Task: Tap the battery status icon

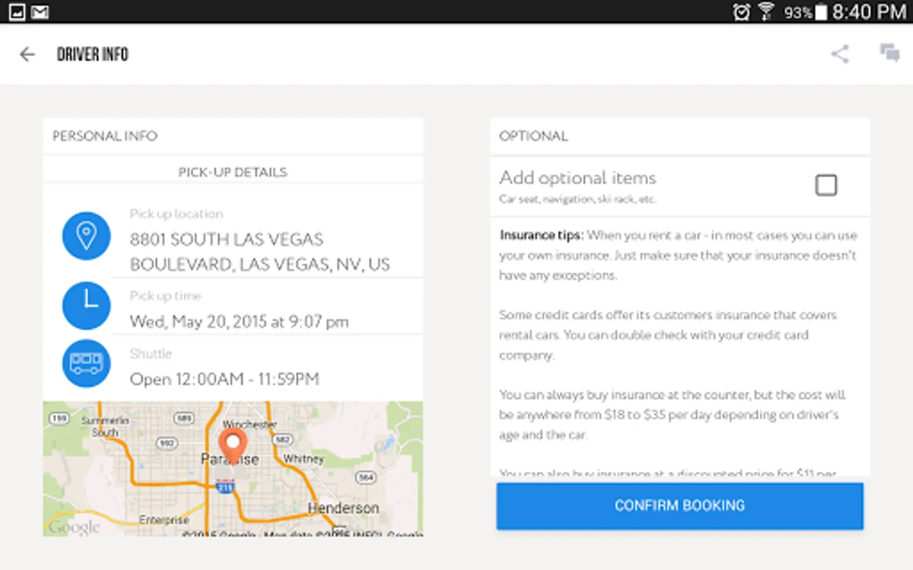Action: (821, 12)
